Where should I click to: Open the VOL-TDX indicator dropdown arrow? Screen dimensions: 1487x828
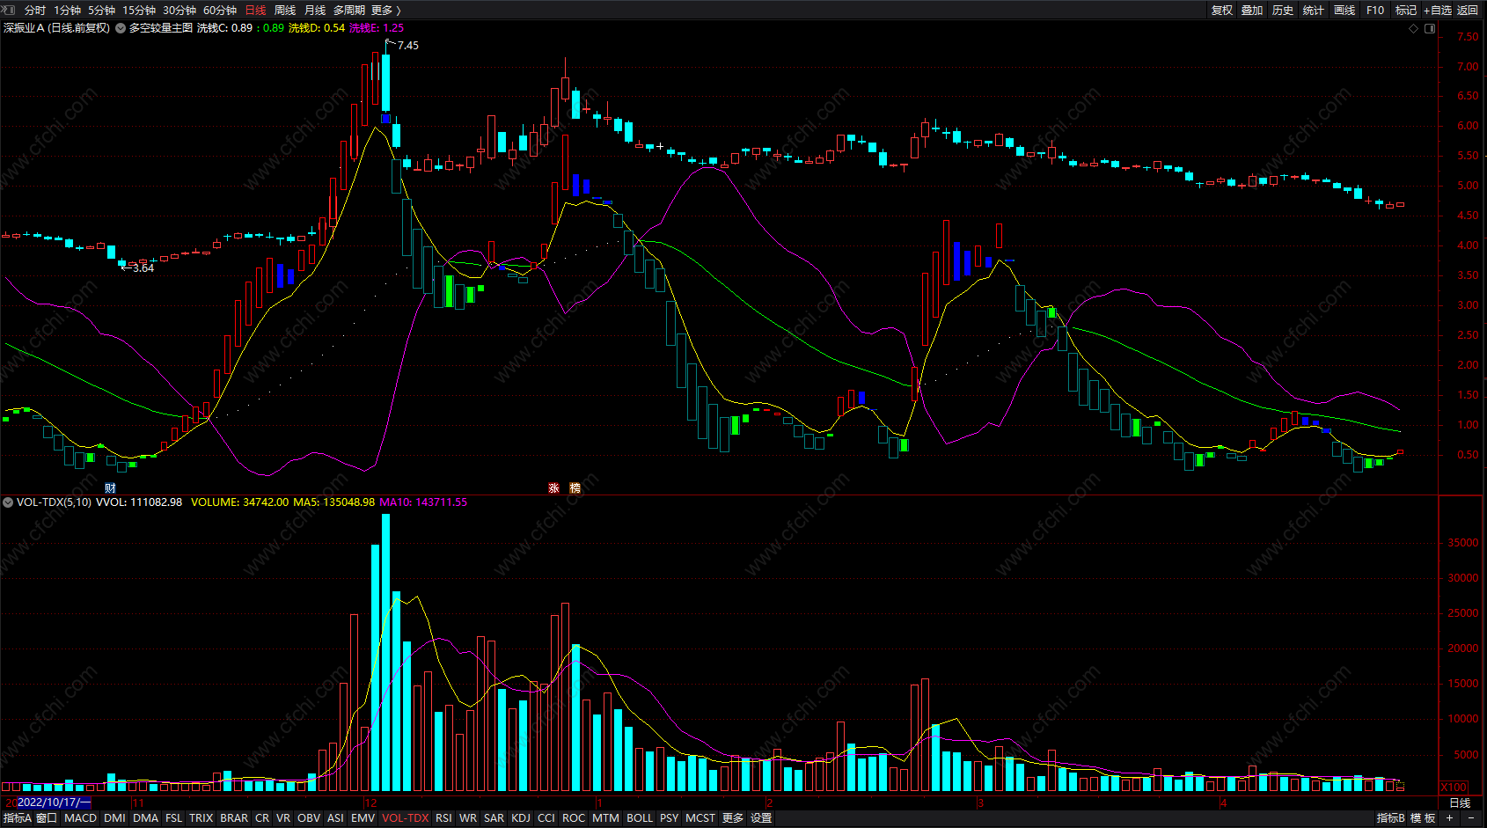tap(8, 502)
